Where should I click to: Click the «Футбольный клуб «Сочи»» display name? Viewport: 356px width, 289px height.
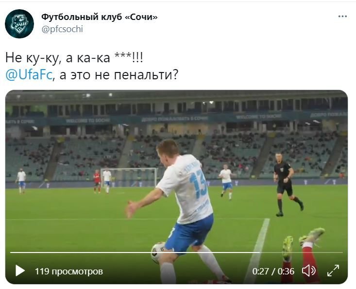click(100, 17)
